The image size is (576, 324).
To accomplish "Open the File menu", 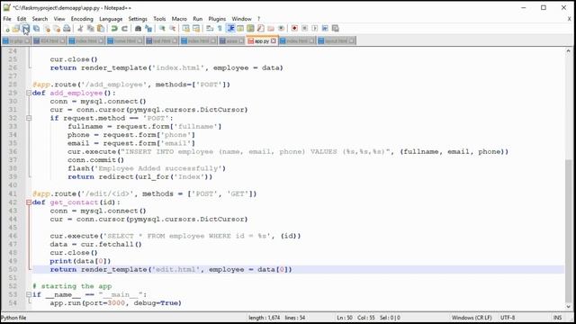I will tap(7, 19).
